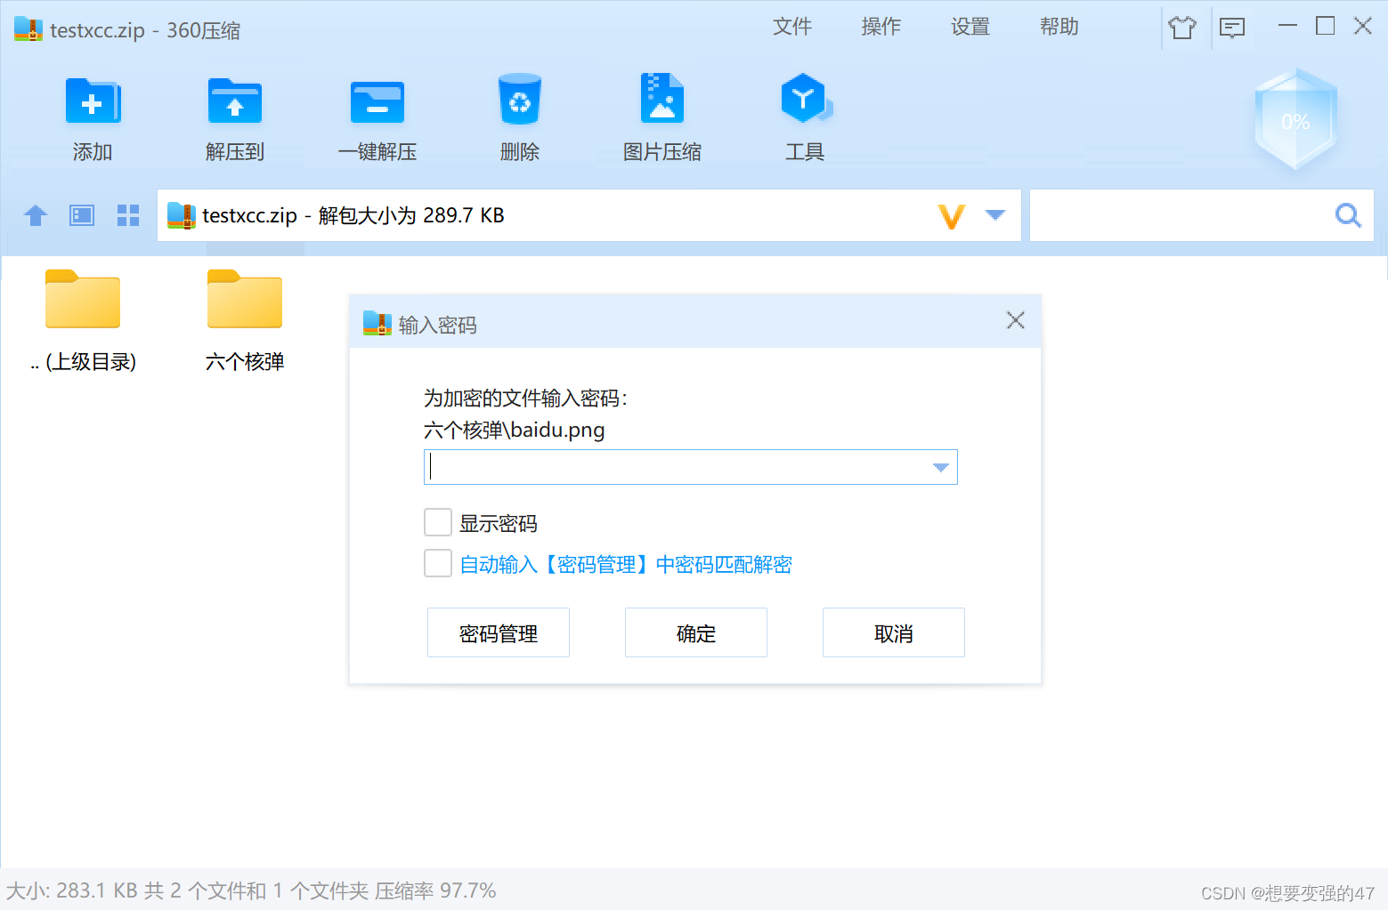Screen dimensions: 1388x910
Task: Click the status bar size summary text
Action: pyautogui.click(x=251, y=890)
